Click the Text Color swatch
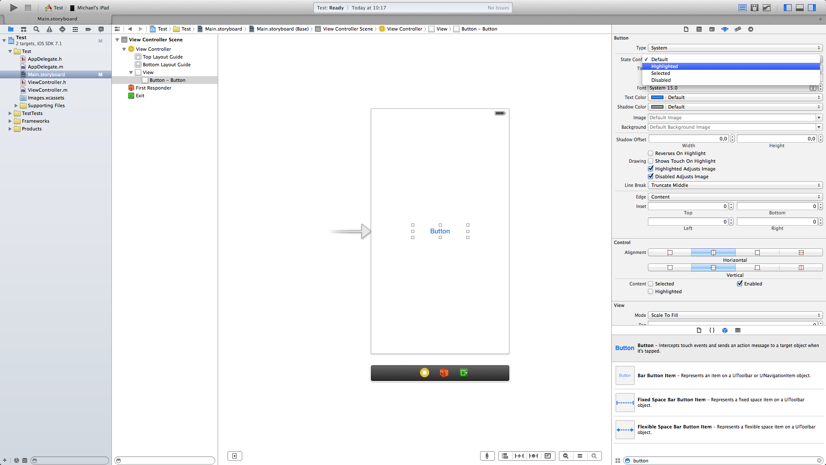 tap(657, 97)
